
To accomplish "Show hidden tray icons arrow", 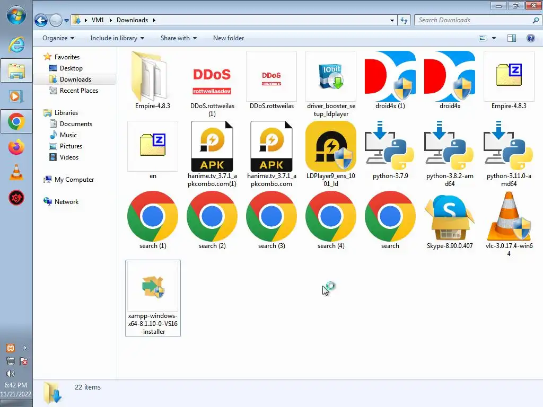I will click(25, 348).
